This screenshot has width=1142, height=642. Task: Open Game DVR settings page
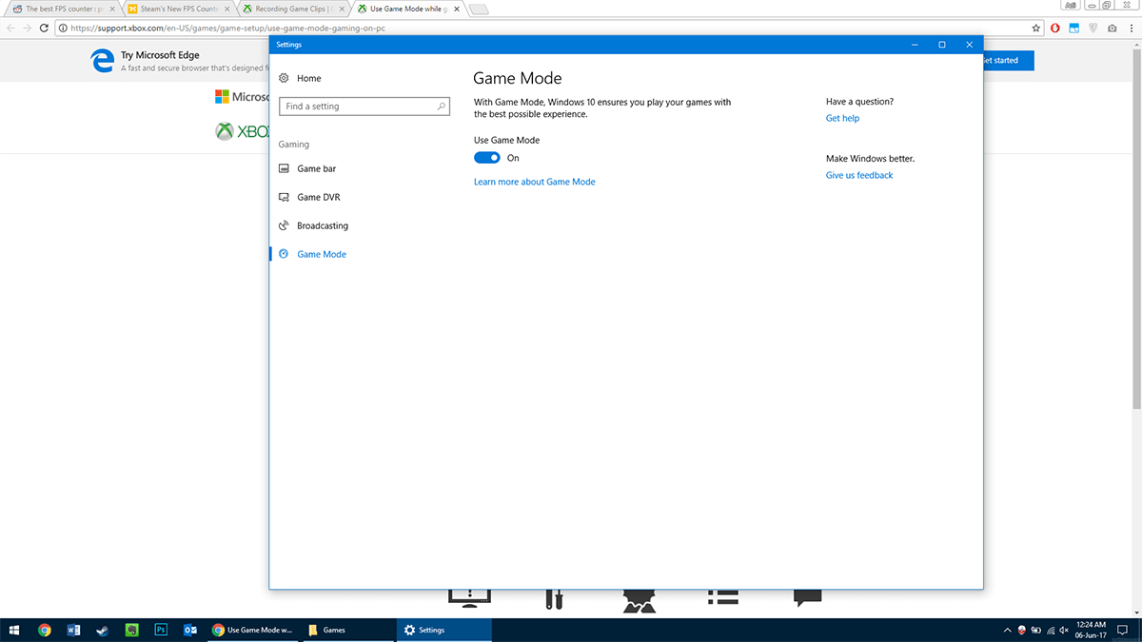[x=318, y=197]
